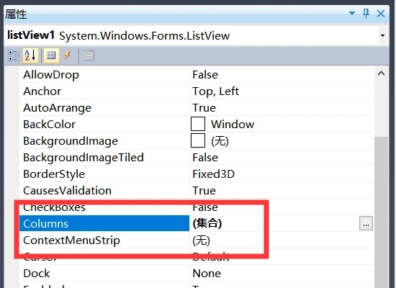Select the CausesValidation True value
This screenshot has width=396, height=288.
[204, 191]
